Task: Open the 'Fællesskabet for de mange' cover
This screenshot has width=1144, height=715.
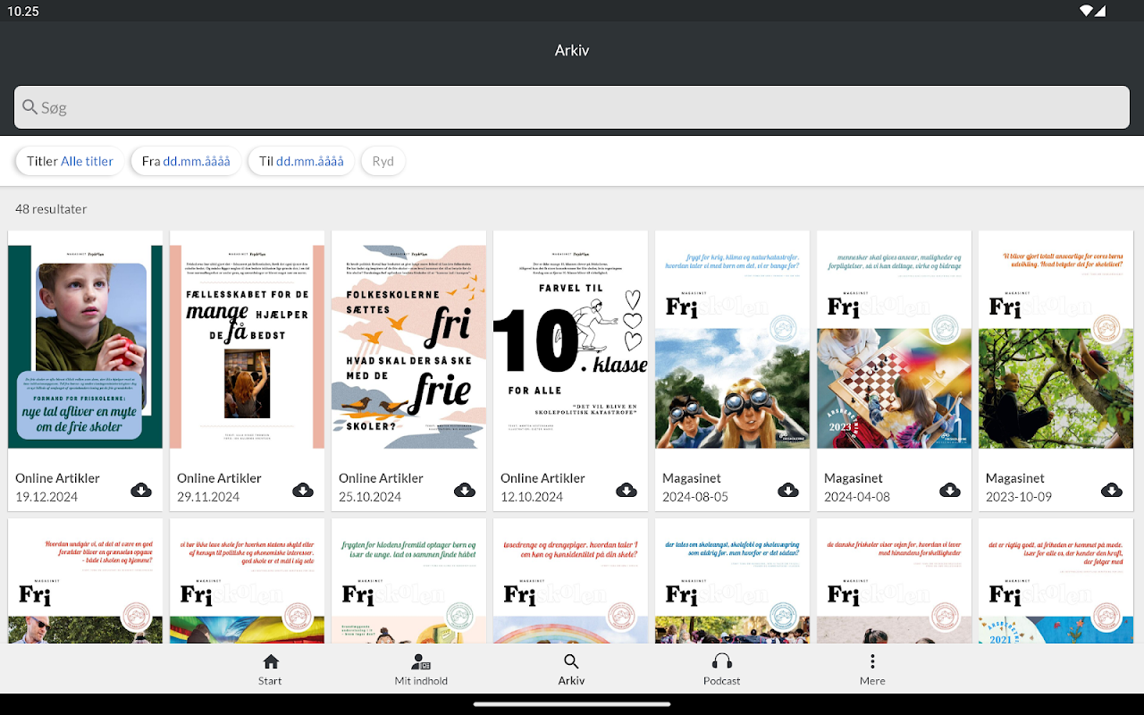Action: (248, 347)
